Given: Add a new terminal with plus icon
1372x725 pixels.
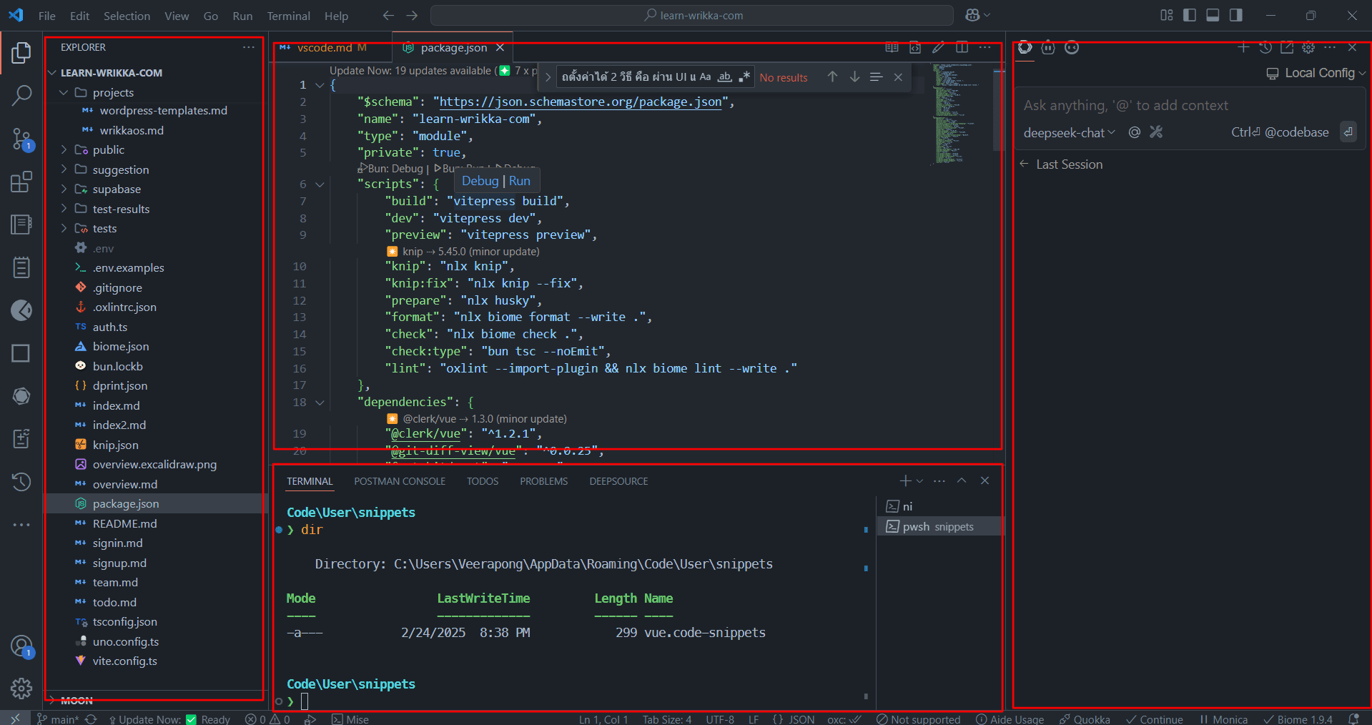Looking at the screenshot, I should pos(905,480).
